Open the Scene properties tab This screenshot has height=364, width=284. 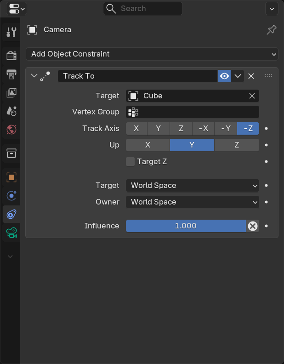[11, 111]
